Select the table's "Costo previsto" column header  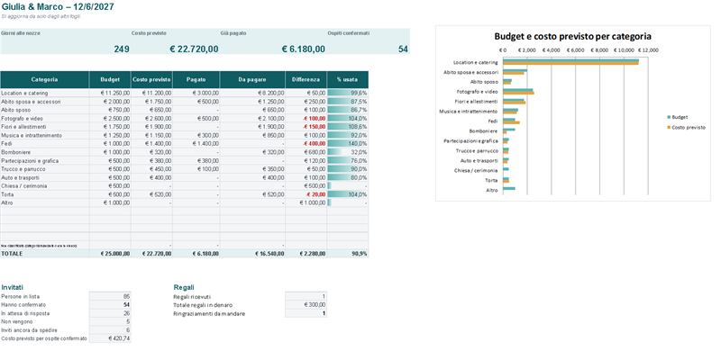pos(151,79)
